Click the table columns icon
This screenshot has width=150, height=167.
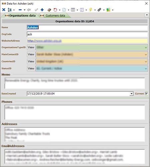73,10
